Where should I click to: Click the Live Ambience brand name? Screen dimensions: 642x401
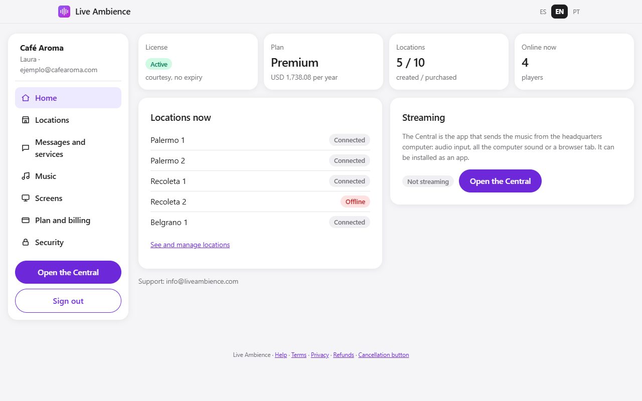pos(103,12)
